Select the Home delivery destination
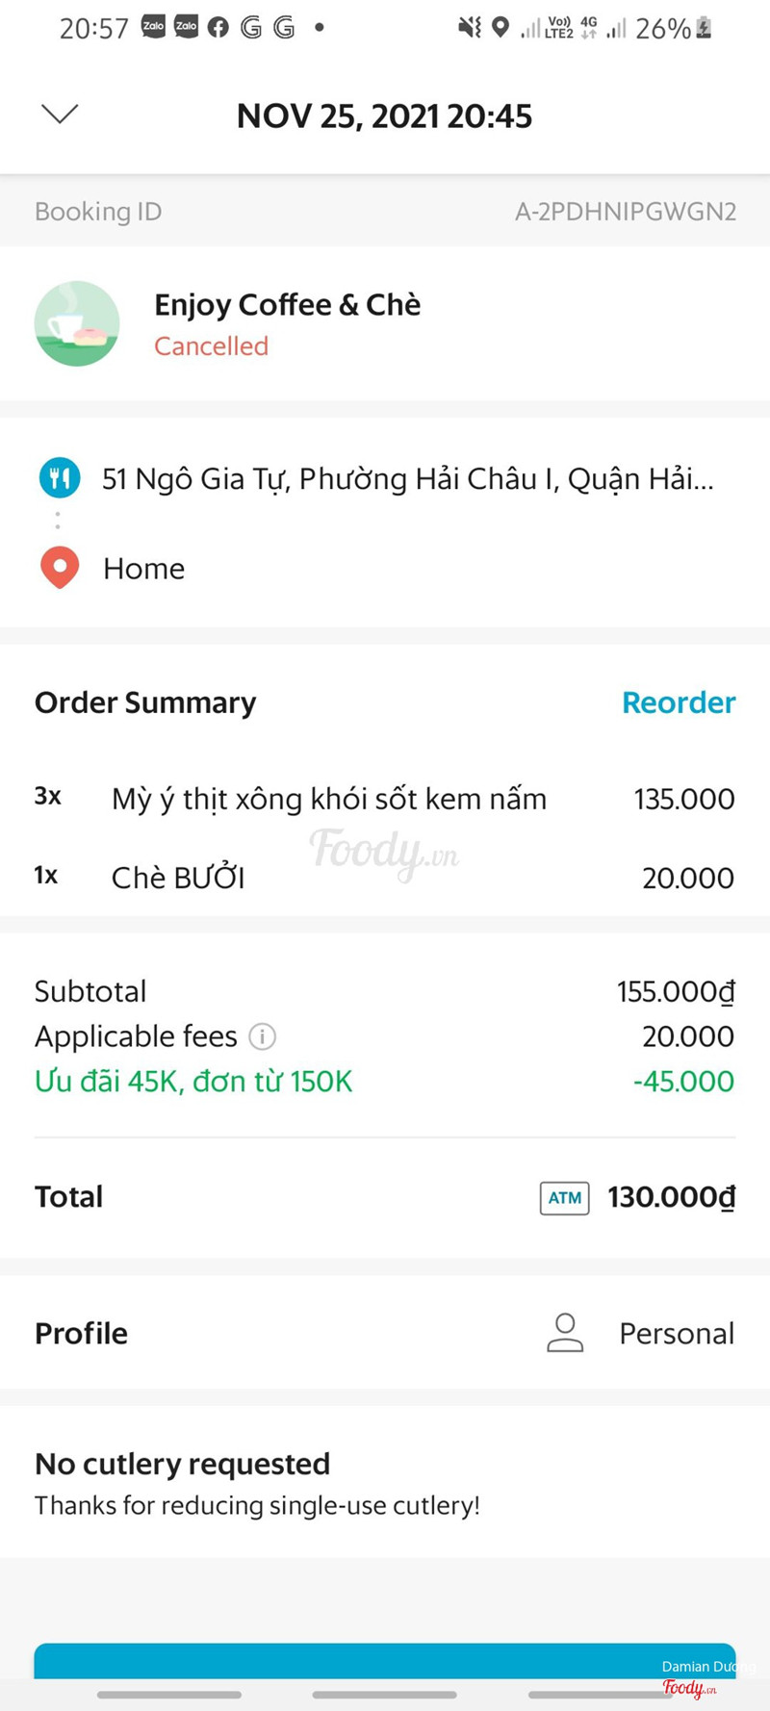Image resolution: width=770 pixels, height=1711 pixels. click(144, 569)
